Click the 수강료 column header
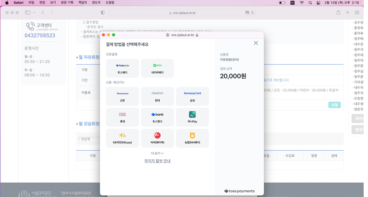Screen dimensions: 368x197 click(x=290, y=156)
